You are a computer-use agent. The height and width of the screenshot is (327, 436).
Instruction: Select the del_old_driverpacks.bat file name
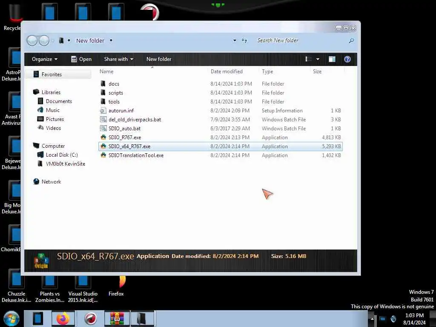click(135, 120)
